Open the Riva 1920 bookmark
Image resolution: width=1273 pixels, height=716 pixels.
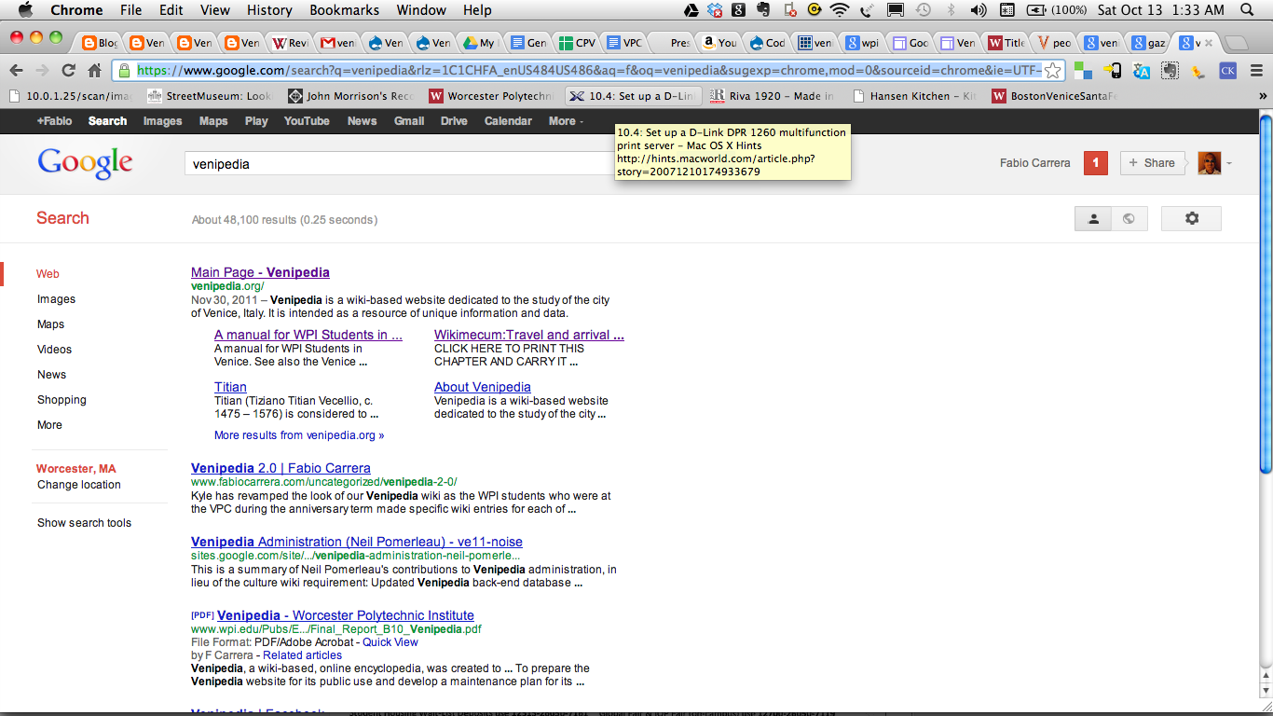click(773, 96)
